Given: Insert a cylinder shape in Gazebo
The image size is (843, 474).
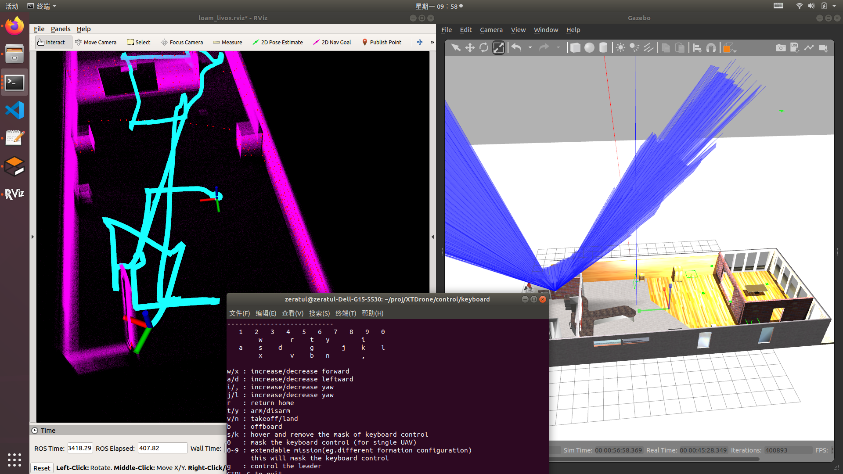Looking at the screenshot, I should [603, 48].
